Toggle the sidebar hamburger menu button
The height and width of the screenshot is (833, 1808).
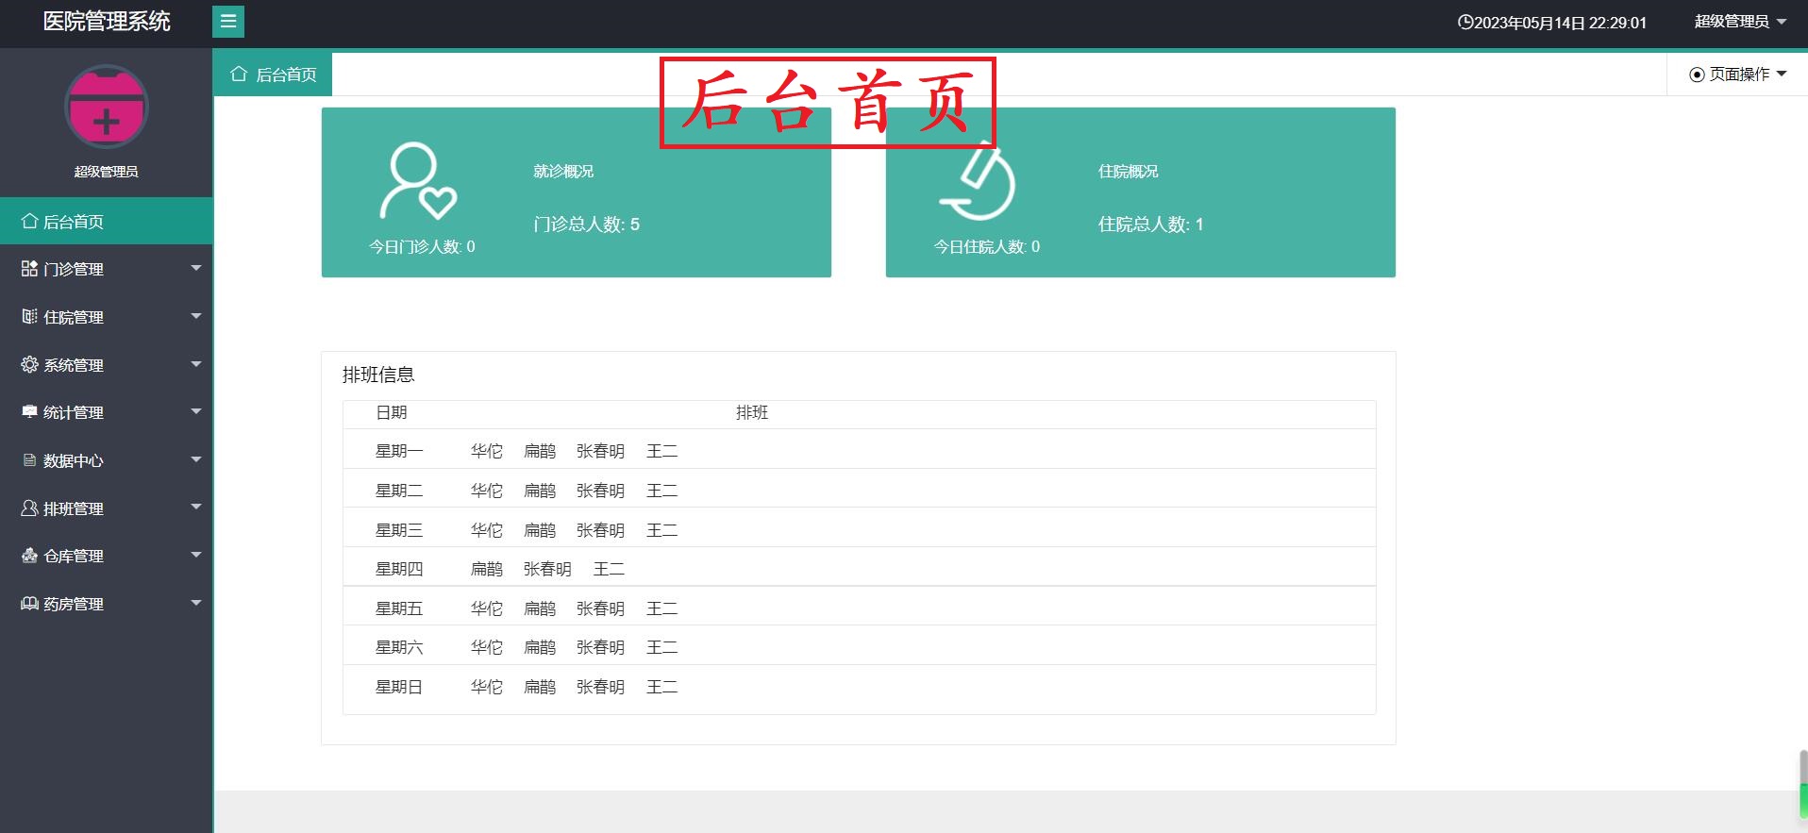tap(228, 22)
